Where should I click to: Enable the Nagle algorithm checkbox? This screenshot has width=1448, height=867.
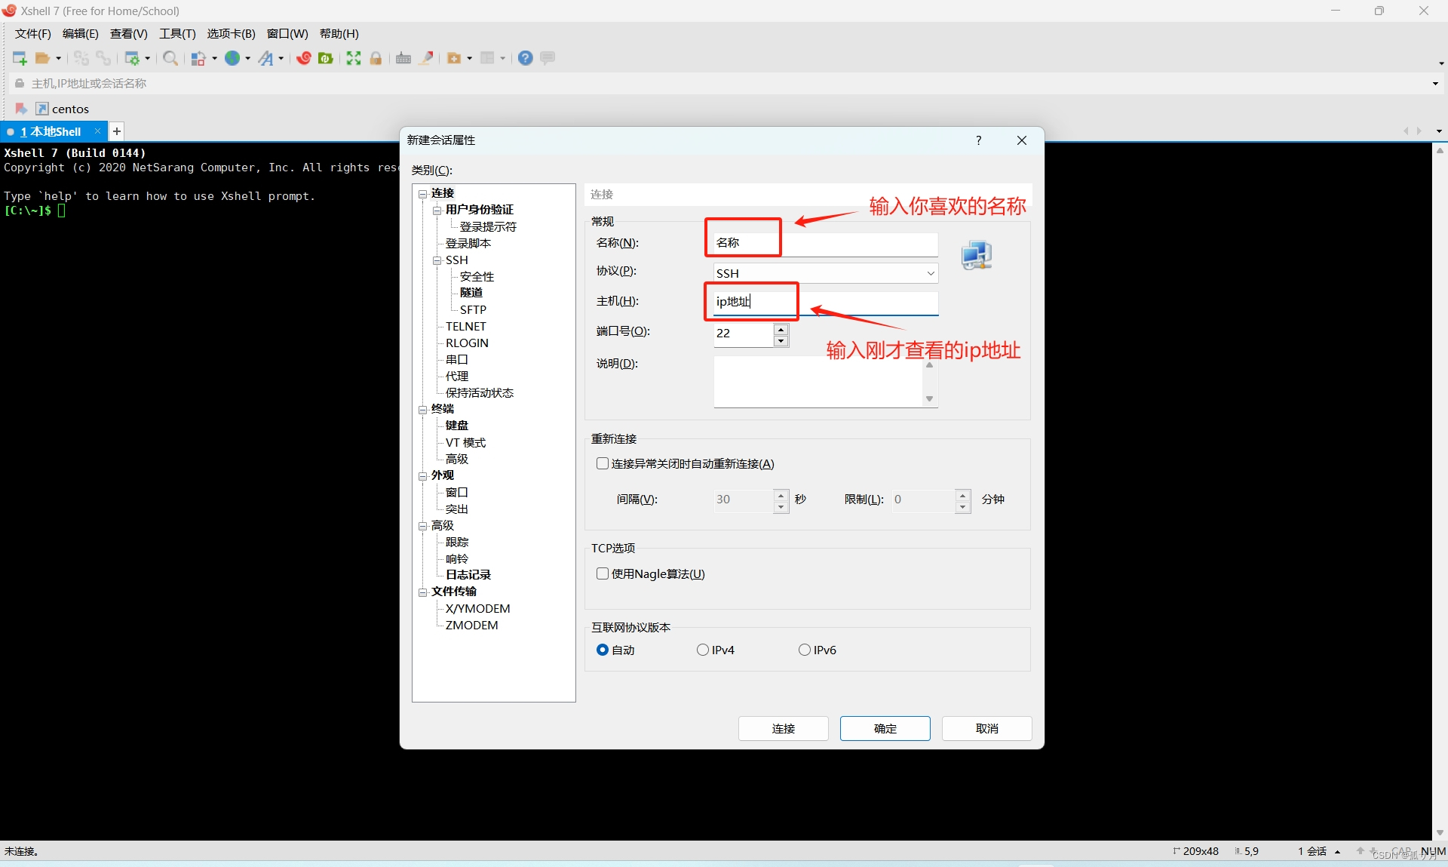point(603,573)
